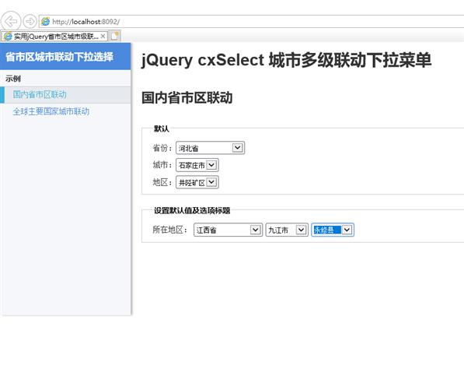Expand the highlighted 永修县 dropdown
The image size is (464, 376).
click(333, 230)
